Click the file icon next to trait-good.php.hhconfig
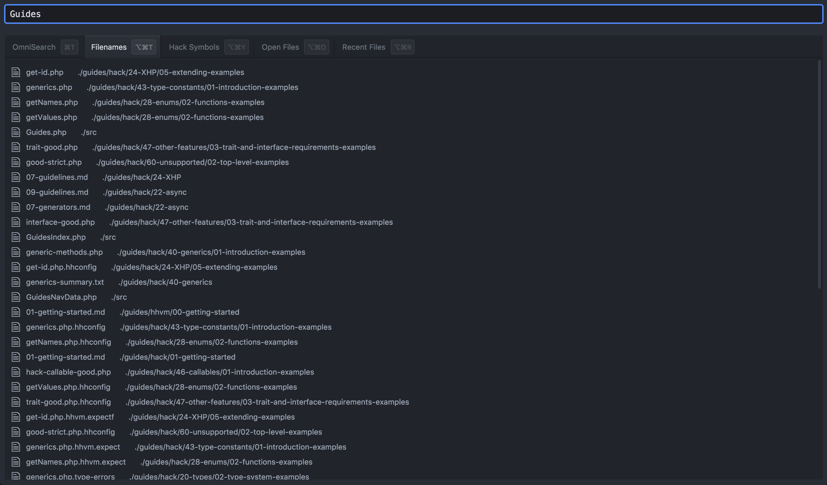Image resolution: width=827 pixels, height=485 pixels. tap(16, 402)
